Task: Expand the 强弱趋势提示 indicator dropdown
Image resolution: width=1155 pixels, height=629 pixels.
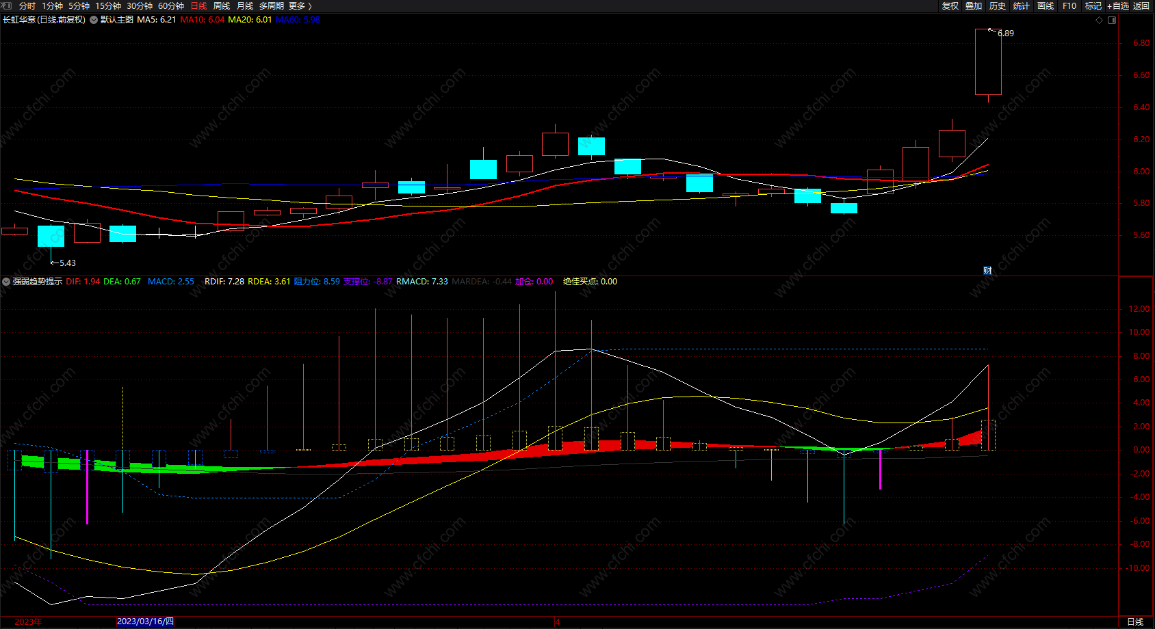Action: [6, 282]
